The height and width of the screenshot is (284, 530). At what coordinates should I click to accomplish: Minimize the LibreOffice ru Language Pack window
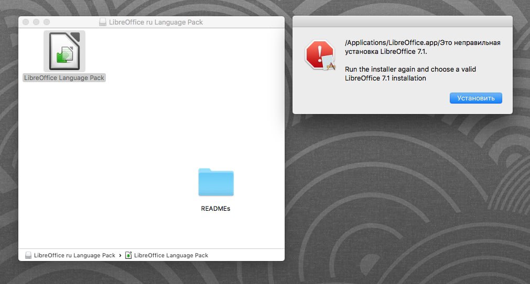click(36, 22)
